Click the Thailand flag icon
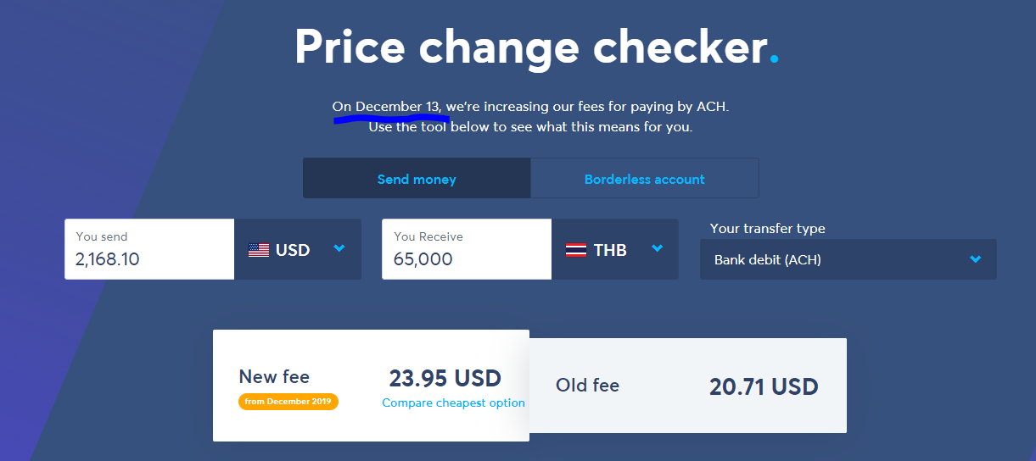 tap(576, 250)
